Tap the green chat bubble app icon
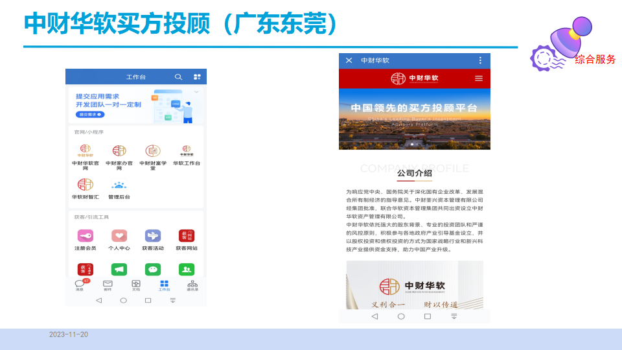This screenshot has height=350, width=622. (153, 270)
